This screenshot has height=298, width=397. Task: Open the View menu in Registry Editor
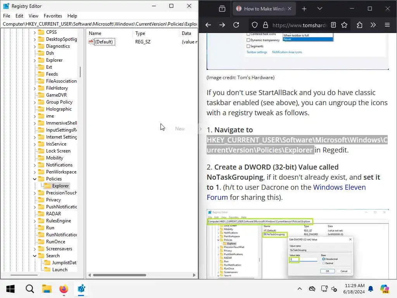33,16
